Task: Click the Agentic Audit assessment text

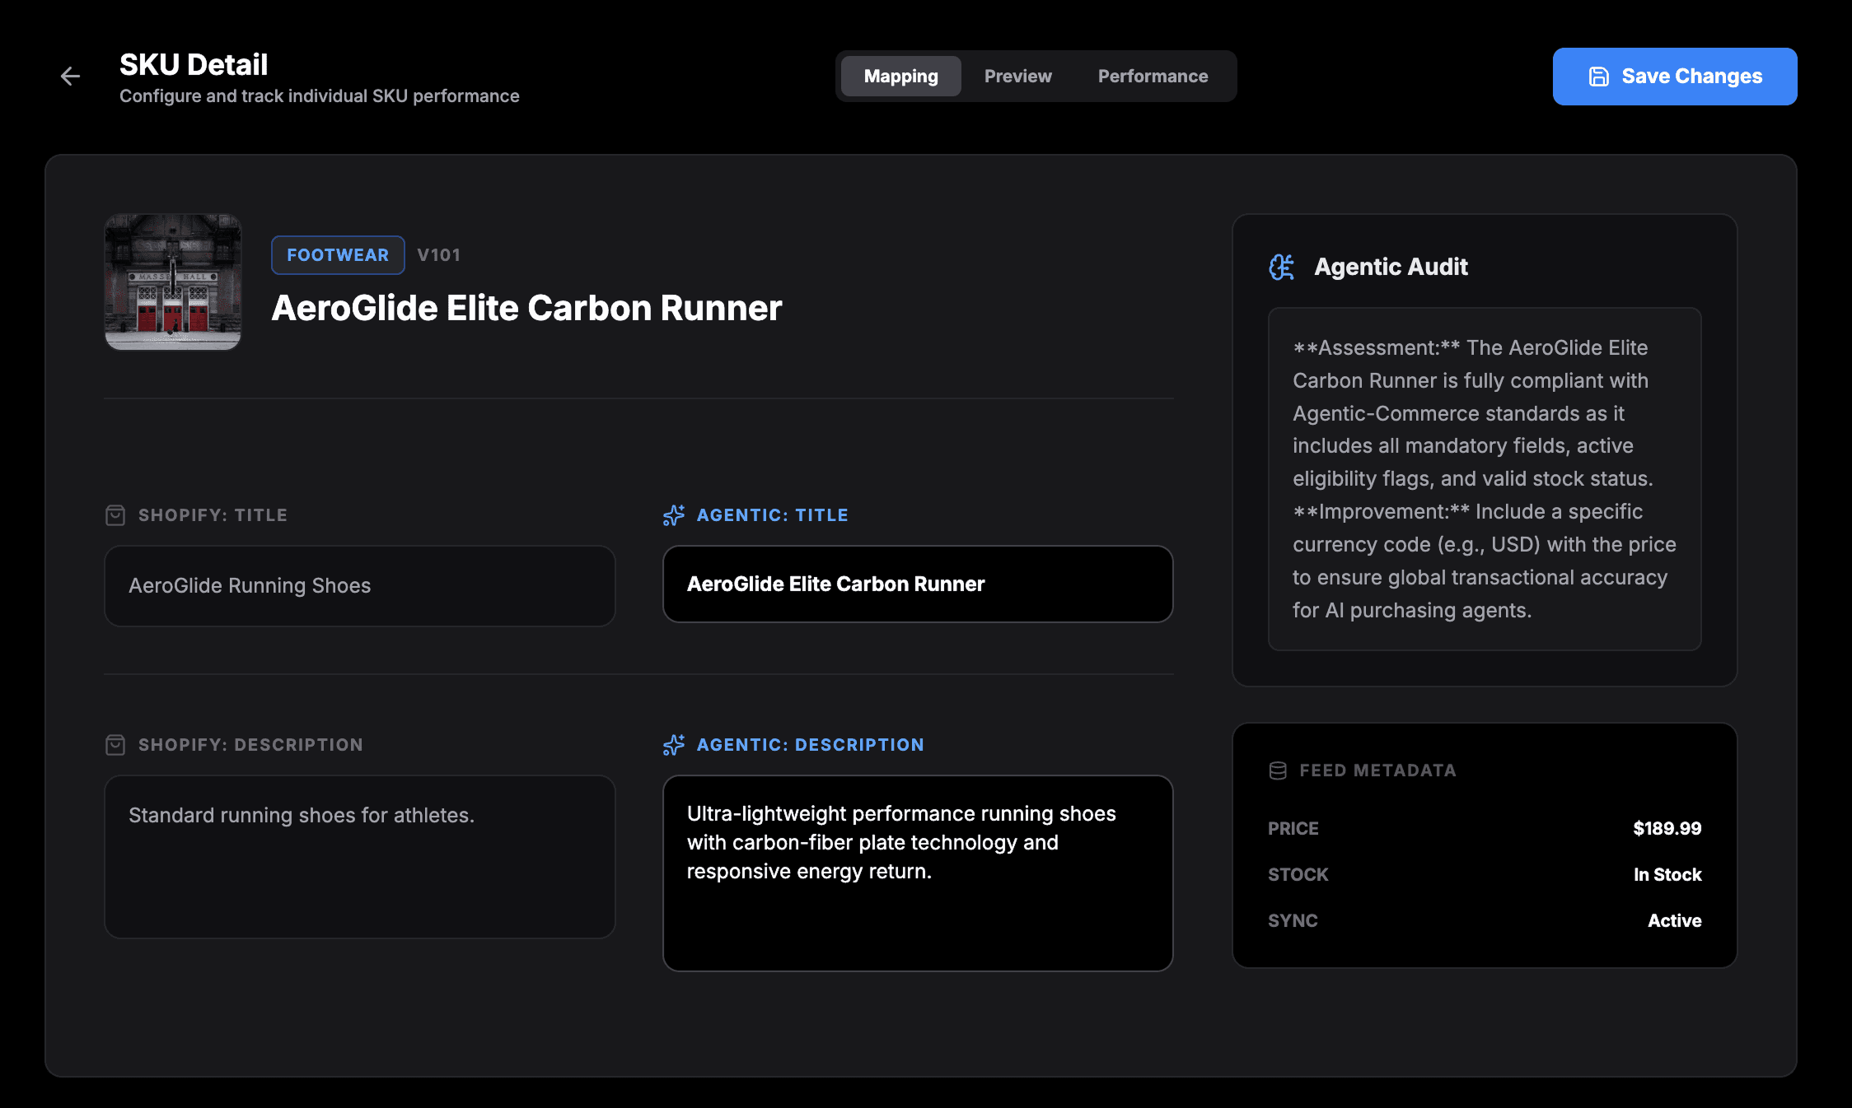Action: tap(1484, 478)
